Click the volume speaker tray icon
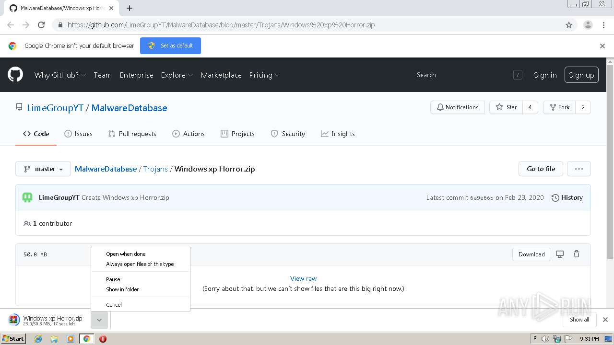The width and height of the screenshot is (614, 345). point(546,339)
